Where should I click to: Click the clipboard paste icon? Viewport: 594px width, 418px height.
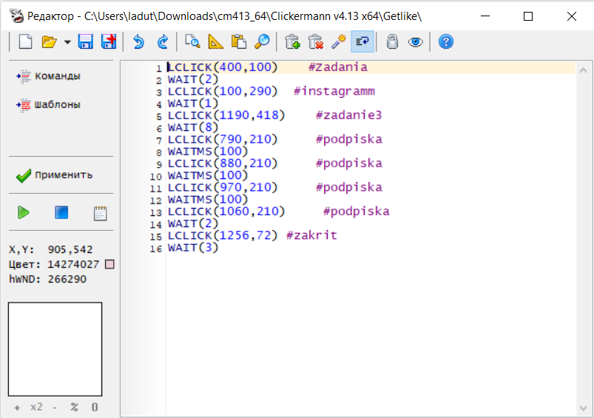239,41
